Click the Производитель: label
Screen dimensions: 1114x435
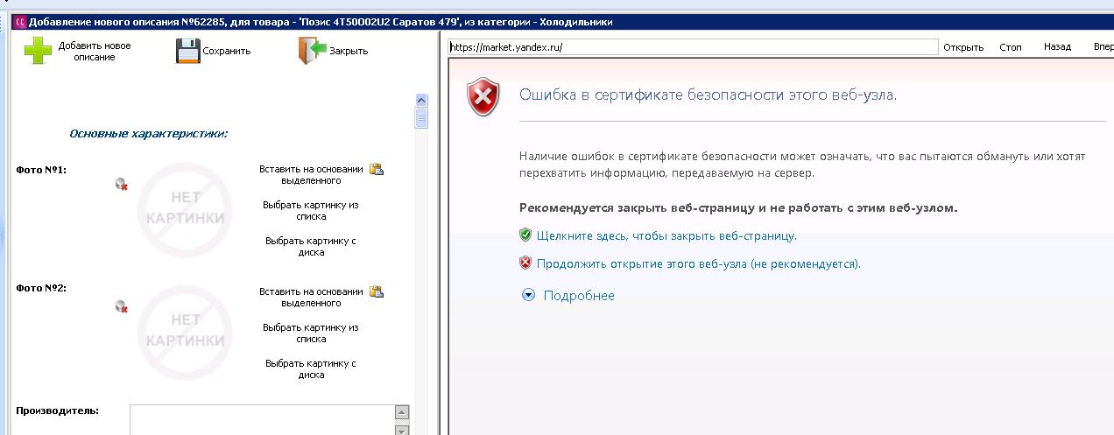(57, 410)
